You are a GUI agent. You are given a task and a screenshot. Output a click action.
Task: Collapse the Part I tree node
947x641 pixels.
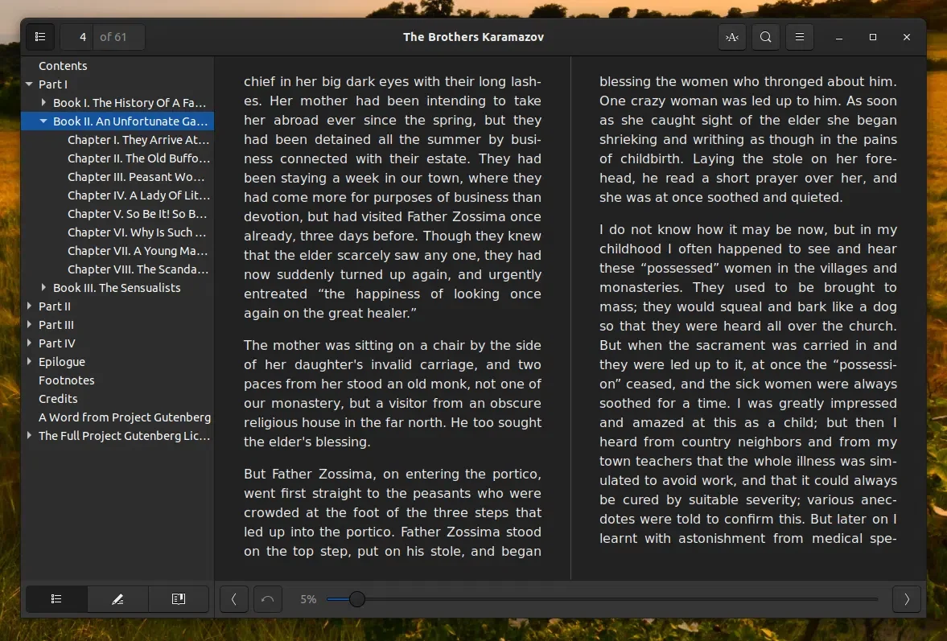[29, 84]
